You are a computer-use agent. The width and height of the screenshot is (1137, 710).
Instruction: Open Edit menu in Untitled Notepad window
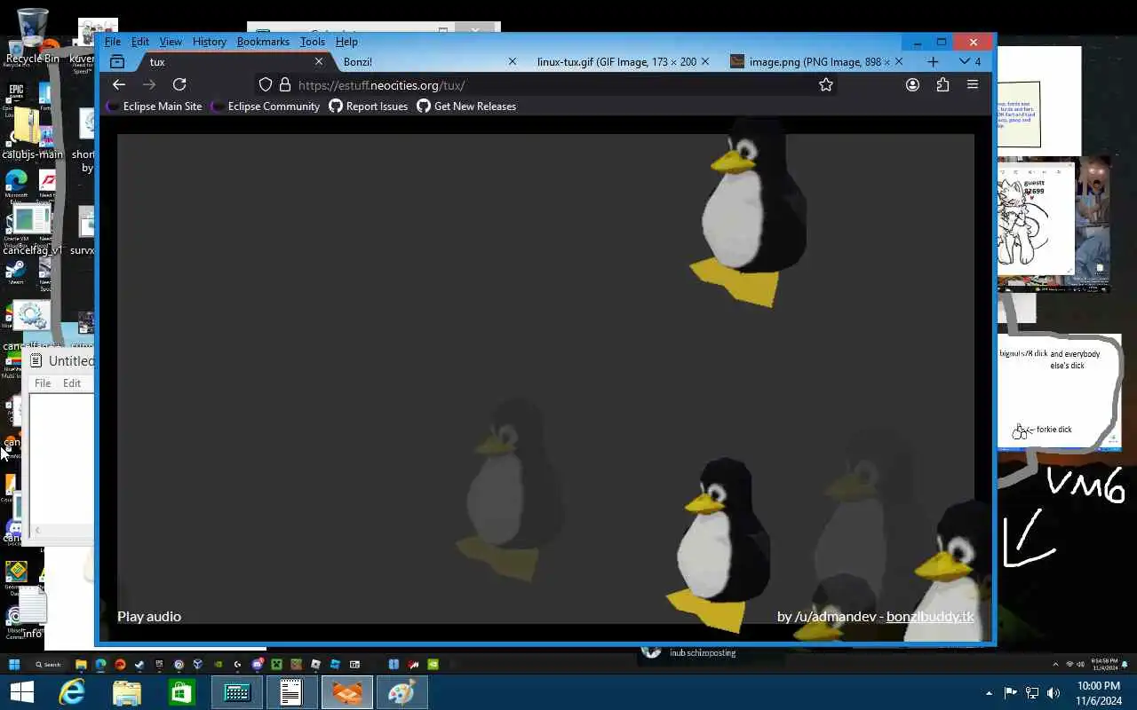tap(72, 383)
